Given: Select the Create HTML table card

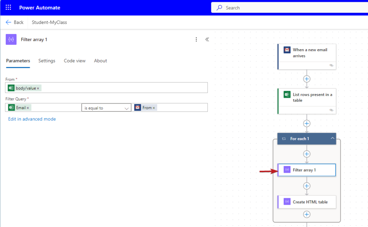Looking at the screenshot, I should click(307, 202).
